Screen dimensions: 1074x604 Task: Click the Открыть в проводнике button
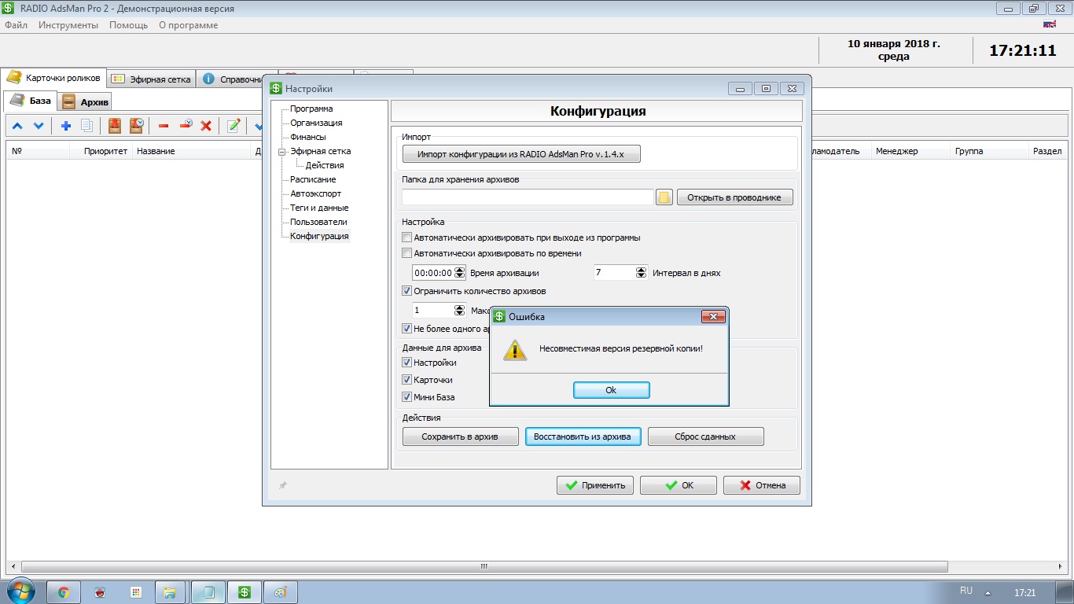734,197
